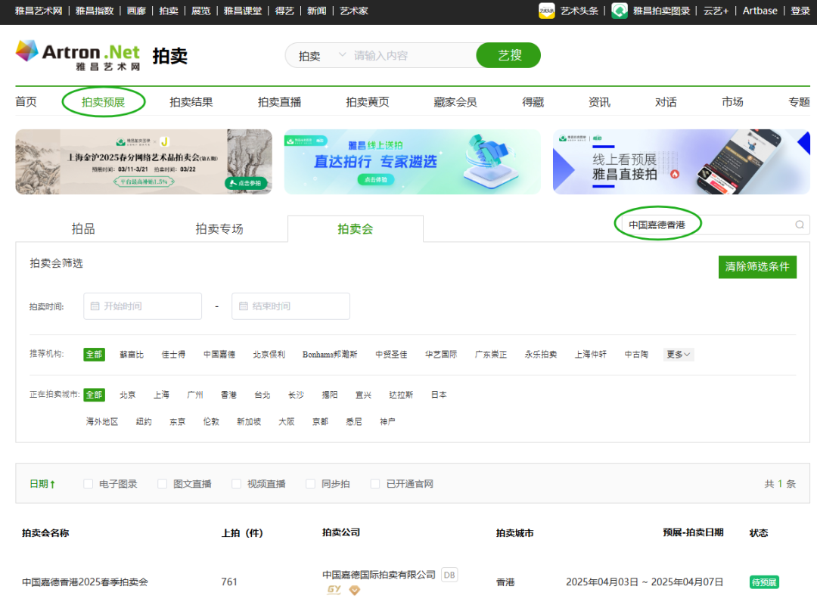Viewport: 817px width, 611px height.
Task: Toggle the 图文直播 checkbox
Action: [162, 484]
